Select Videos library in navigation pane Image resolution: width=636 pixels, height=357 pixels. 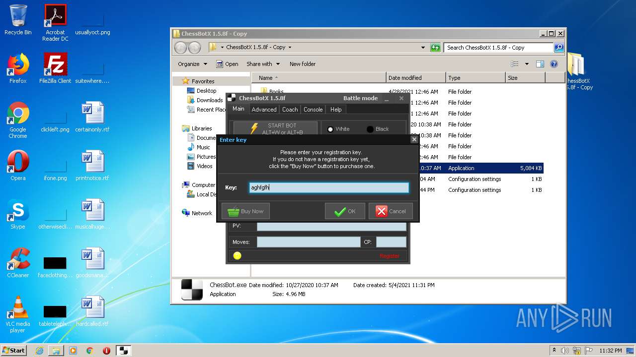pyautogui.click(x=204, y=166)
